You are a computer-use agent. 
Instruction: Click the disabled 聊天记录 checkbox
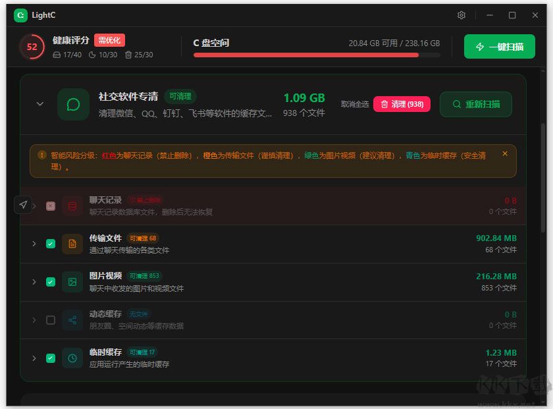coord(51,206)
